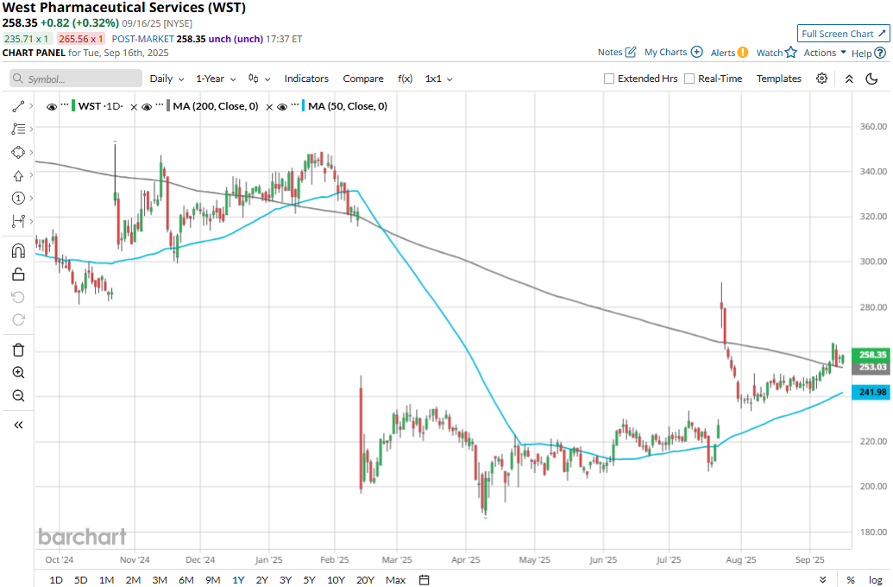893x587 pixels.
Task: Click the 258.35 current price label
Action: pos(871,355)
